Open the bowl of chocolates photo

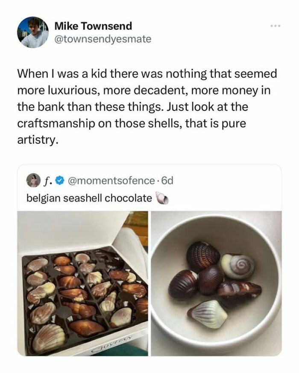tap(216, 283)
